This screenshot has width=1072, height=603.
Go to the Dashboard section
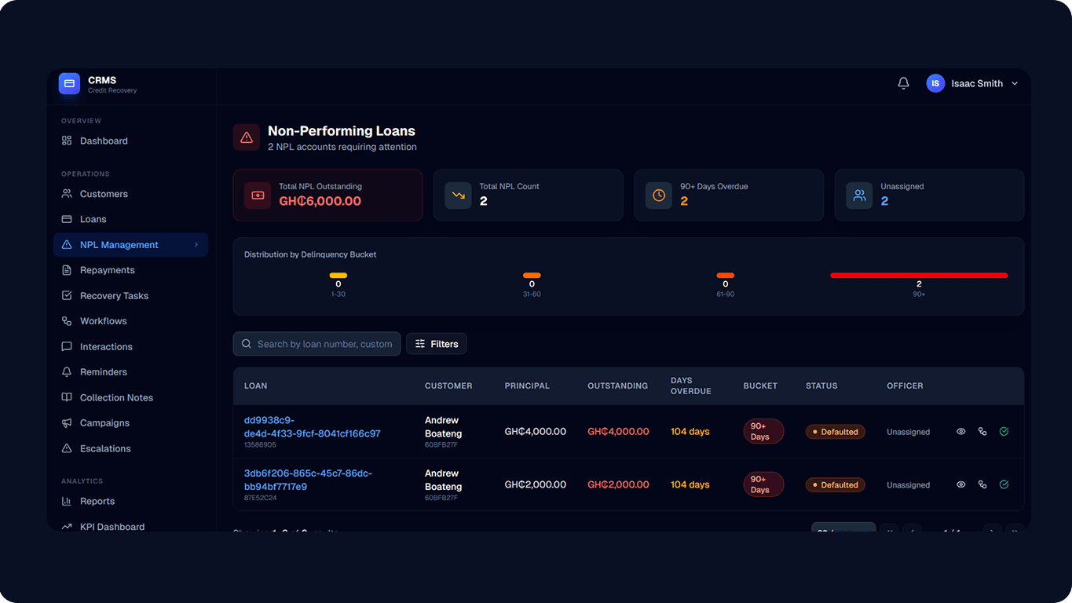pos(103,141)
